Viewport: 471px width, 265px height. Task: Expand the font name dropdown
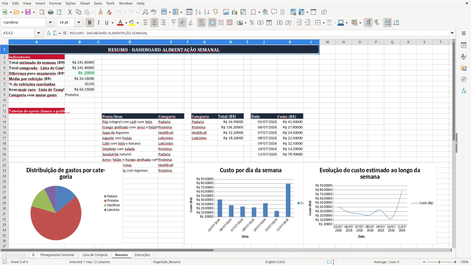click(x=50, y=22)
